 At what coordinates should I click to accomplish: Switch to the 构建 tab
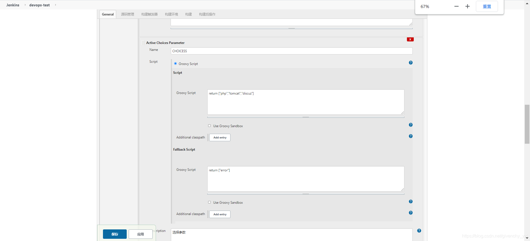tap(189, 14)
